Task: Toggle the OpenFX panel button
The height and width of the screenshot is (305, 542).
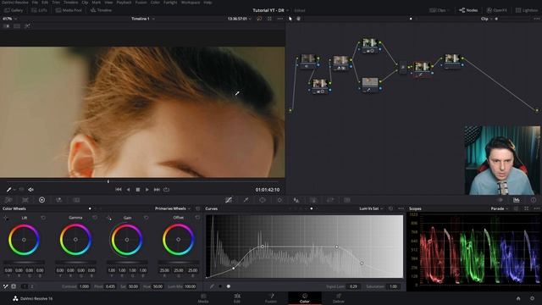Action: click(x=497, y=10)
